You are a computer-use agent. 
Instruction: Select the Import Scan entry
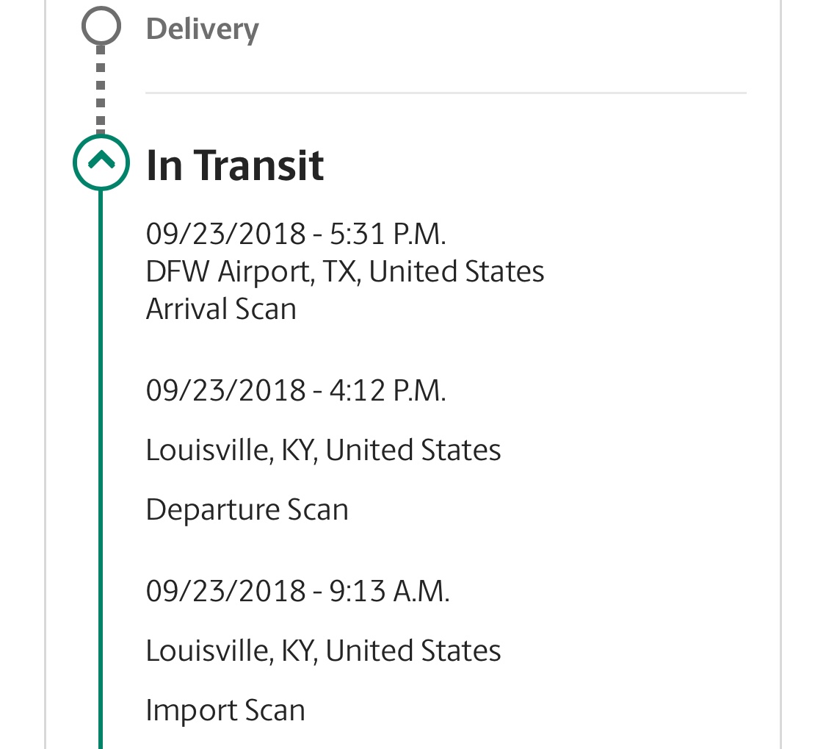click(x=225, y=711)
